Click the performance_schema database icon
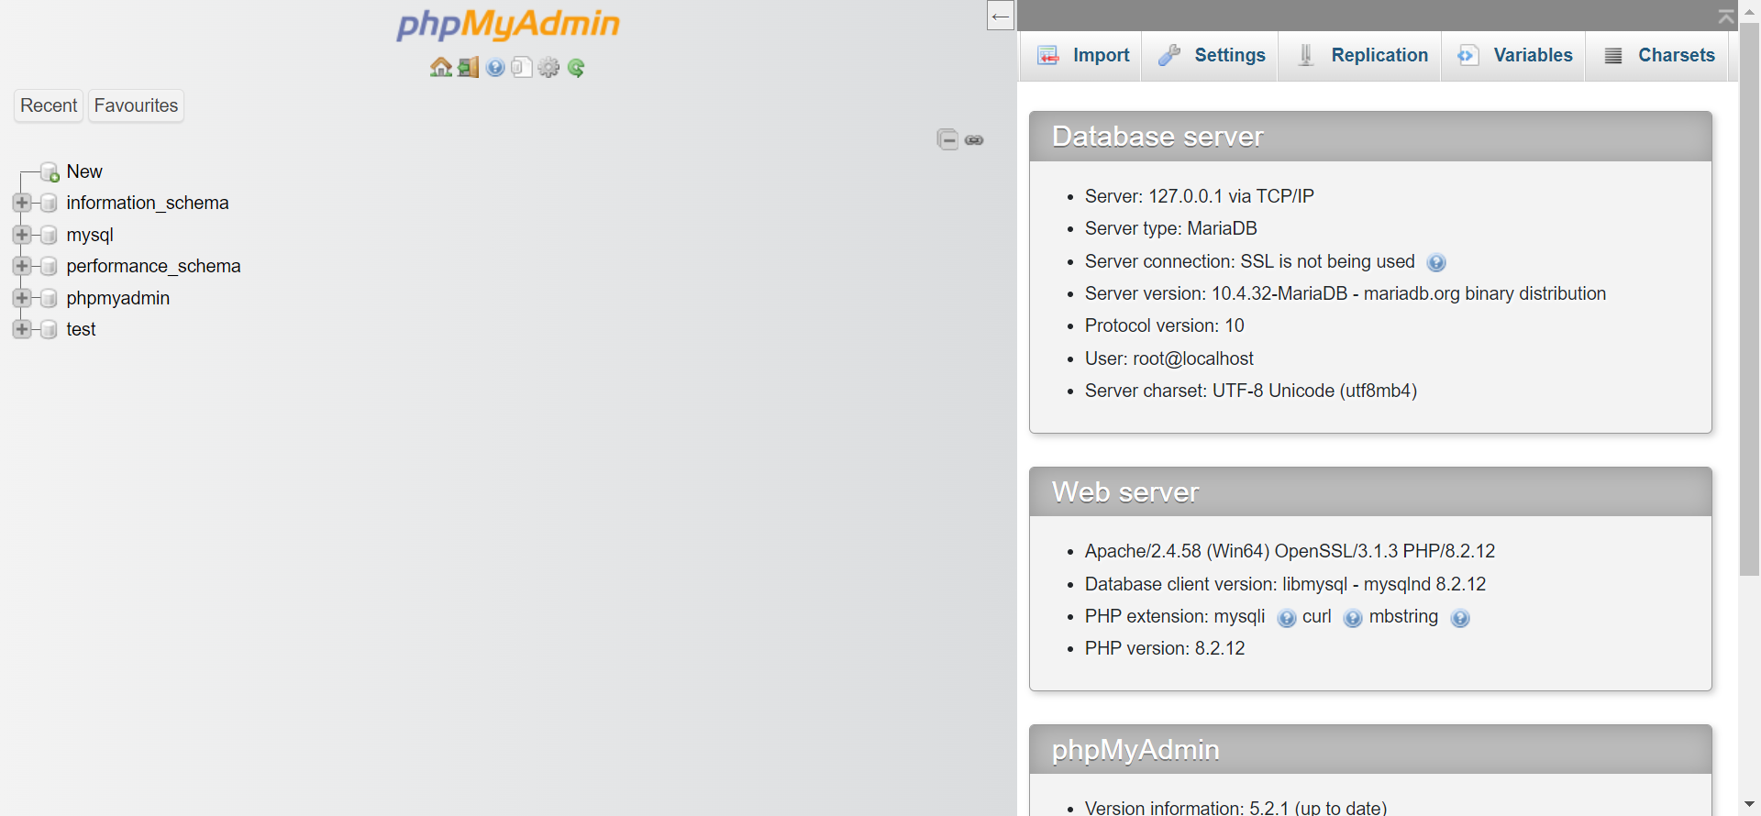 click(x=50, y=266)
